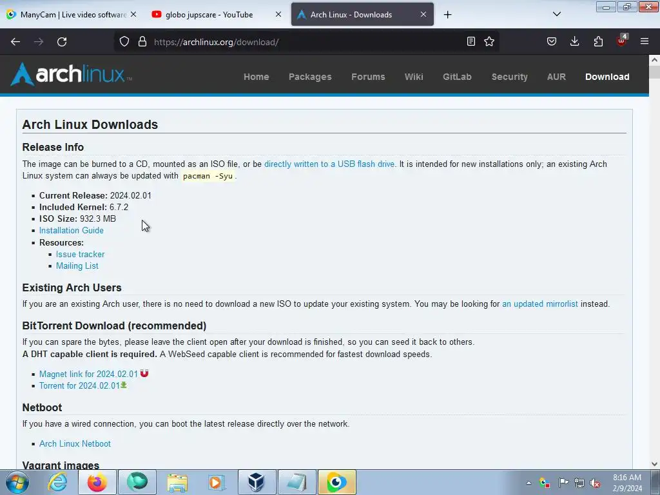Viewport: 660px width, 495px height.
Task: Click the notepad icon on the taskbar
Action: click(x=296, y=482)
